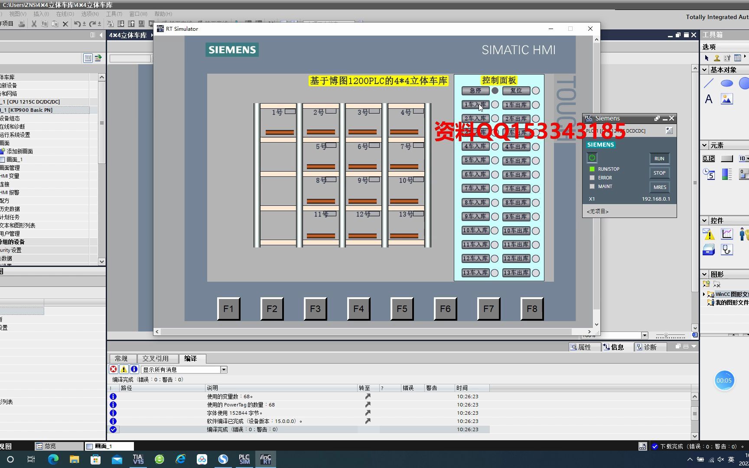Viewport: 749px width, 468px height.
Task: Select the Text field (A) tool
Action: tap(709, 99)
